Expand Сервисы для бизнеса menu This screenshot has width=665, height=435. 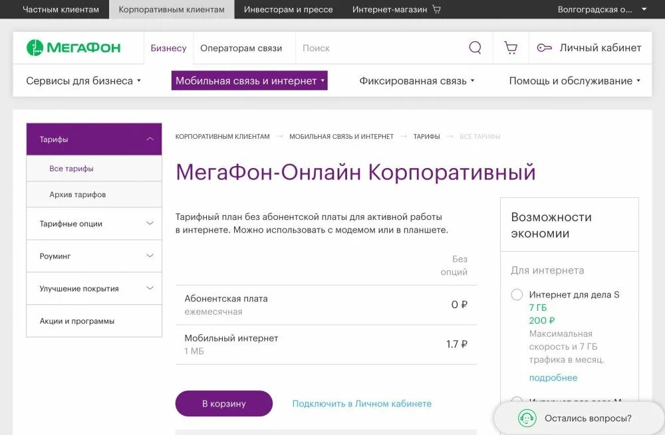83,80
